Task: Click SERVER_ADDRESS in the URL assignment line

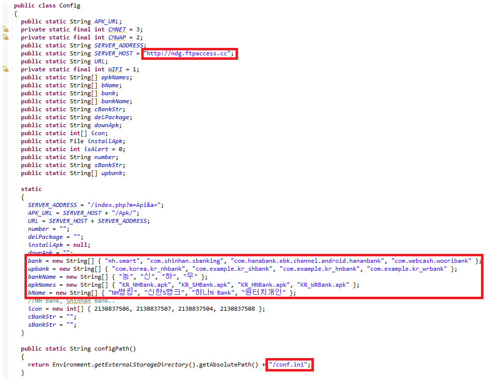Action: tap(122, 221)
